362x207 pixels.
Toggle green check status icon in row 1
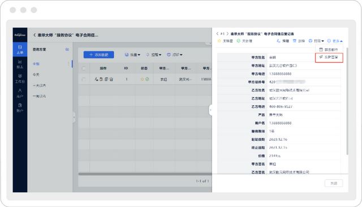click(x=147, y=79)
